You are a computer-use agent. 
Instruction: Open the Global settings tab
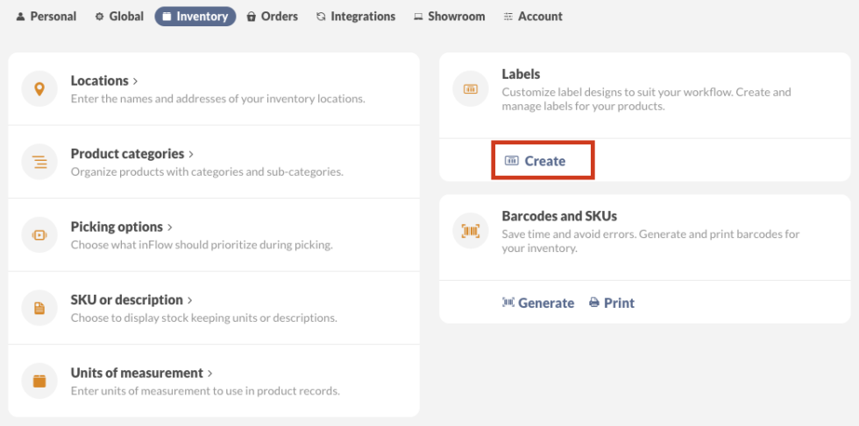point(119,17)
